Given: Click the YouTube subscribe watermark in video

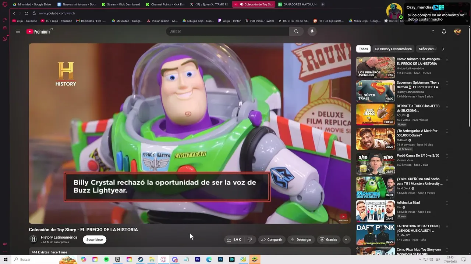Looking at the screenshot, I should [343, 217].
